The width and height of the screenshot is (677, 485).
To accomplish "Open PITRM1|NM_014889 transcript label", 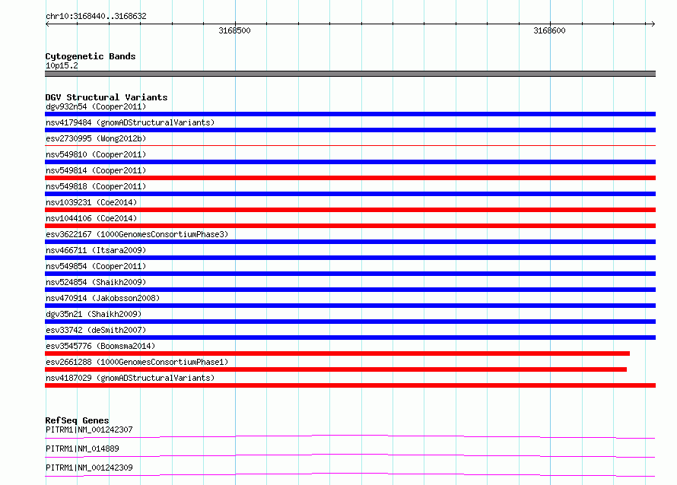I will click(82, 449).
